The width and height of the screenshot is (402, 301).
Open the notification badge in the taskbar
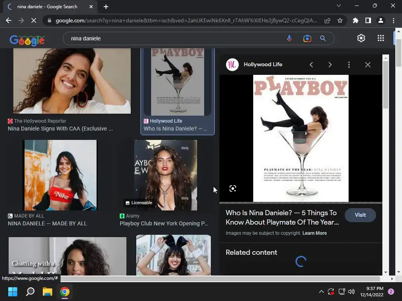tap(391, 292)
